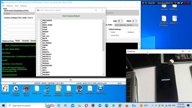This screenshot has width=192, height=108.
Task: Expand the EFUSE tree node
Action: coord(39,29)
